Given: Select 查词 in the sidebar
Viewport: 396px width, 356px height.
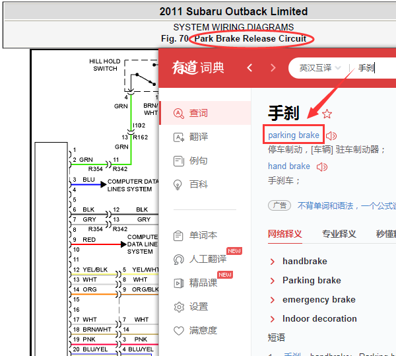Looking at the screenshot, I should [205, 113].
